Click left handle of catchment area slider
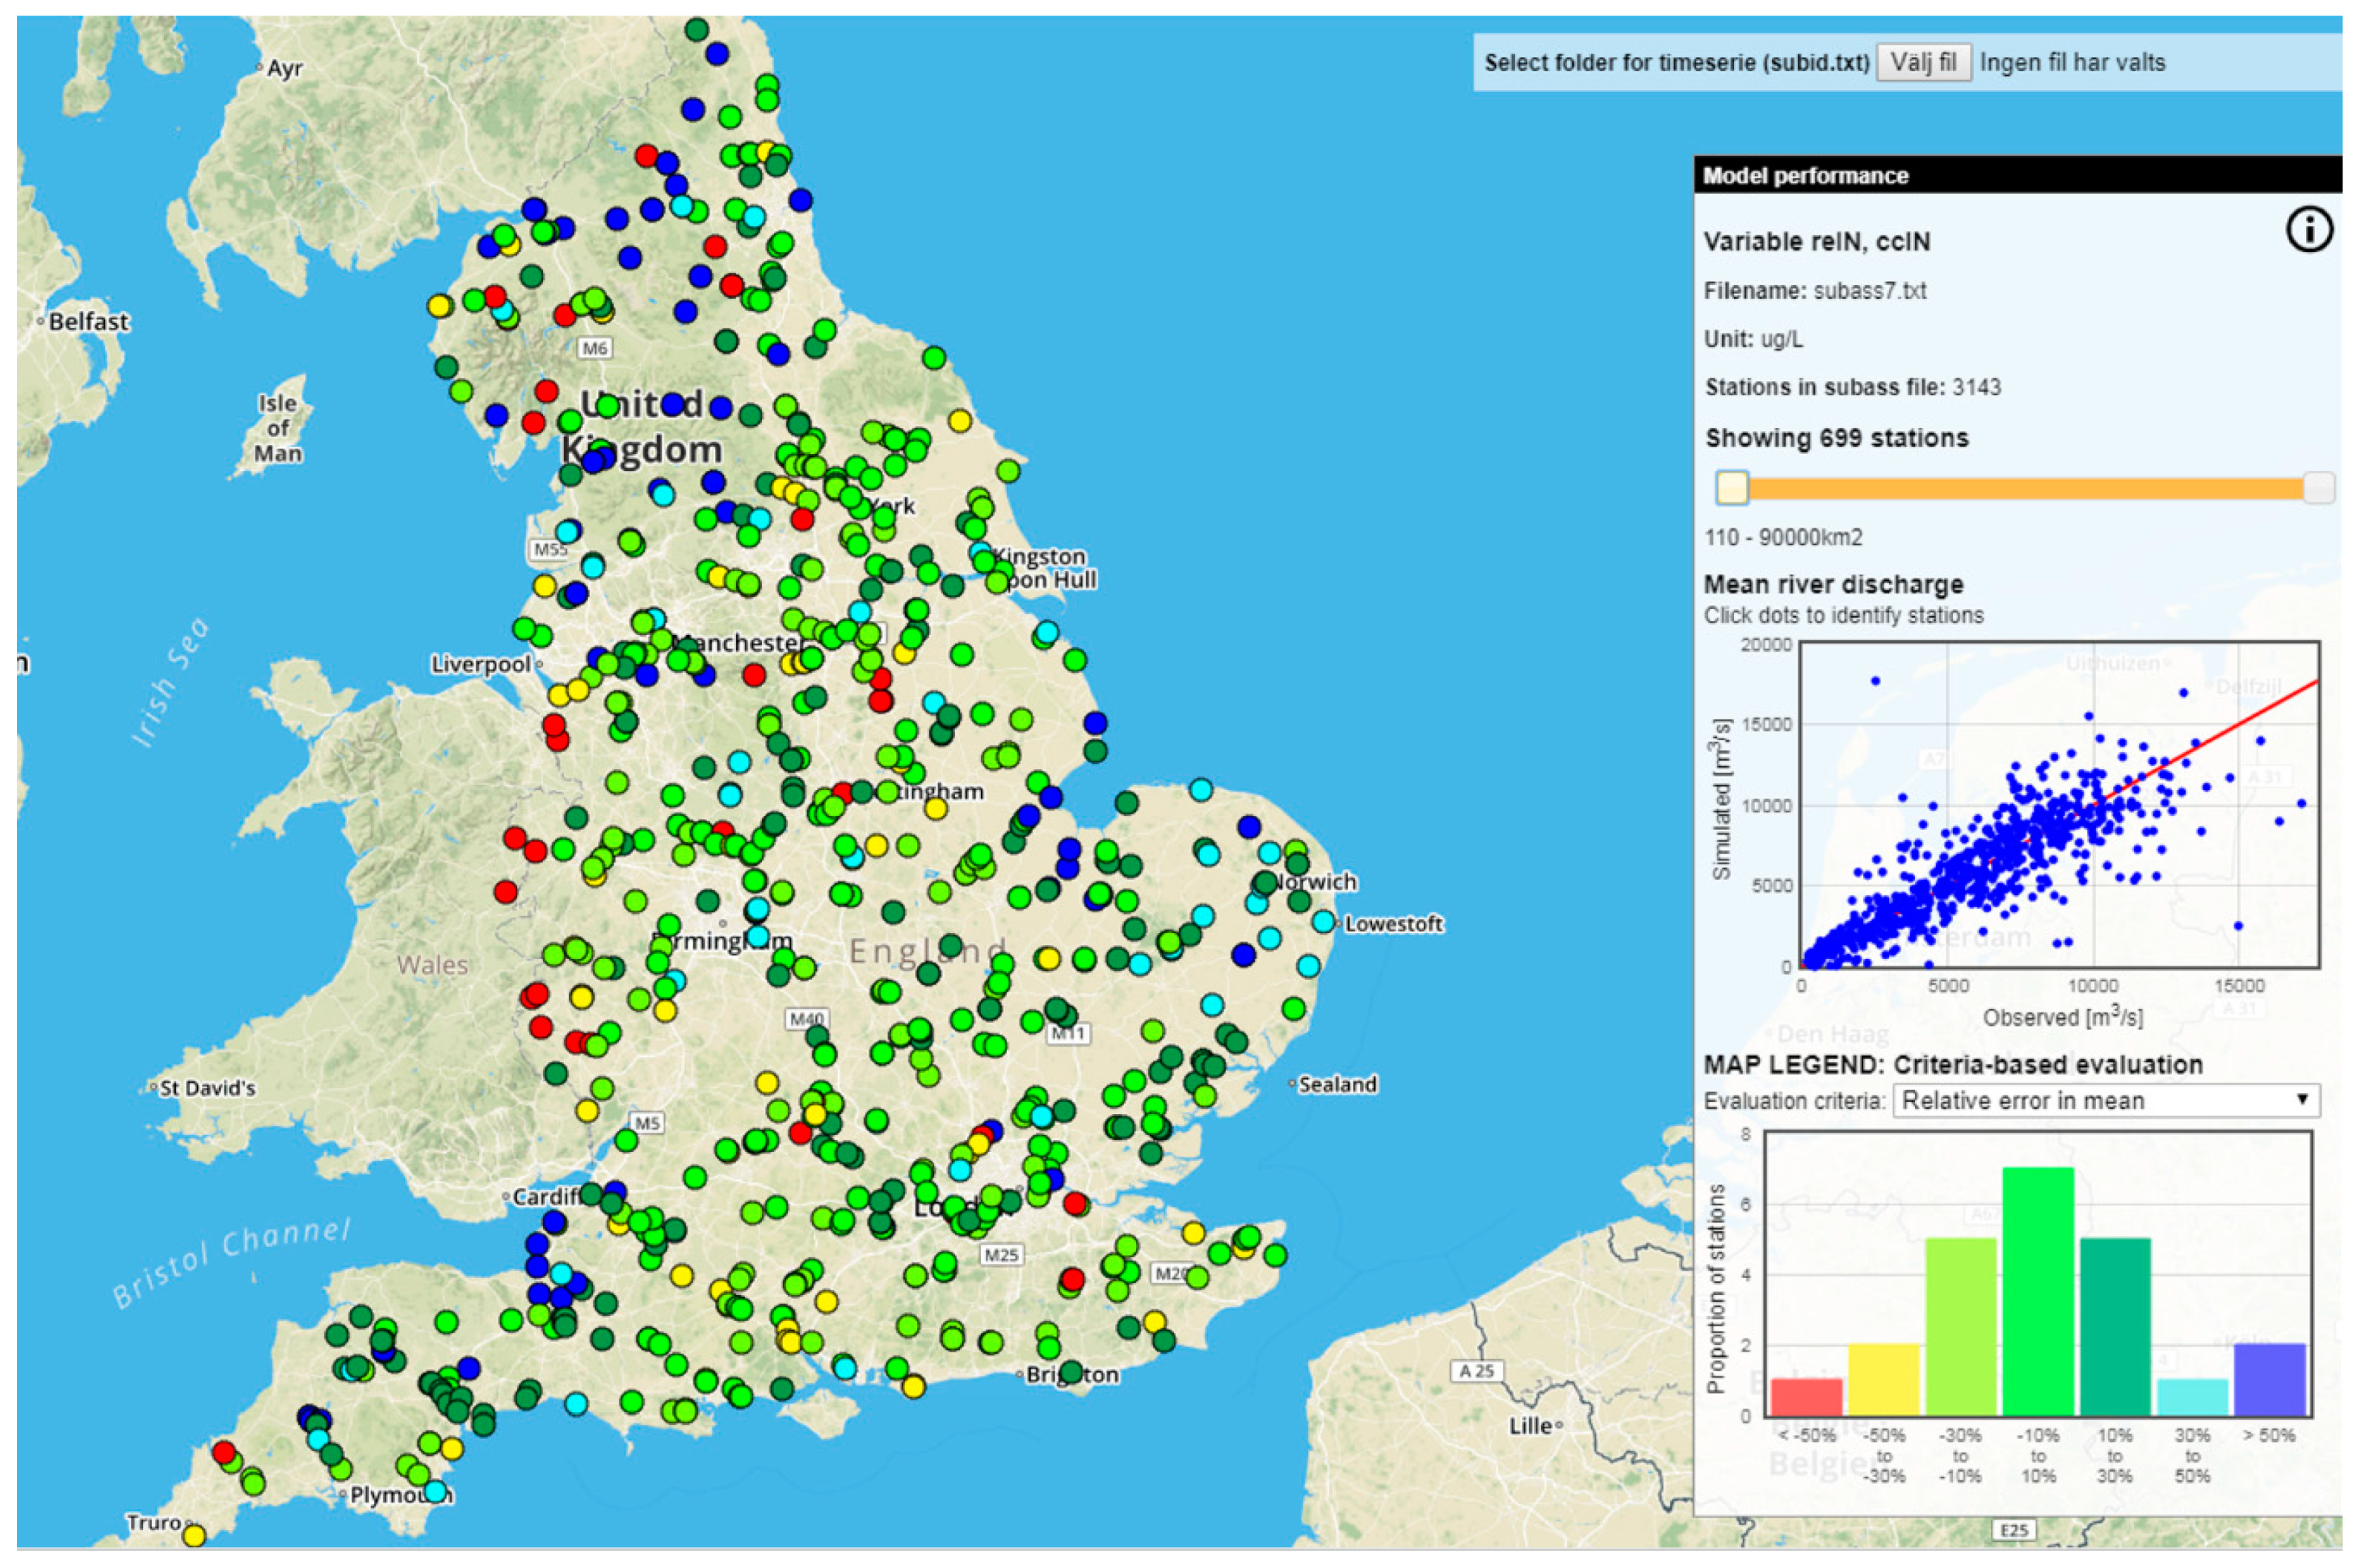Image resolution: width=2361 pixels, height=1568 pixels. click(x=1732, y=488)
